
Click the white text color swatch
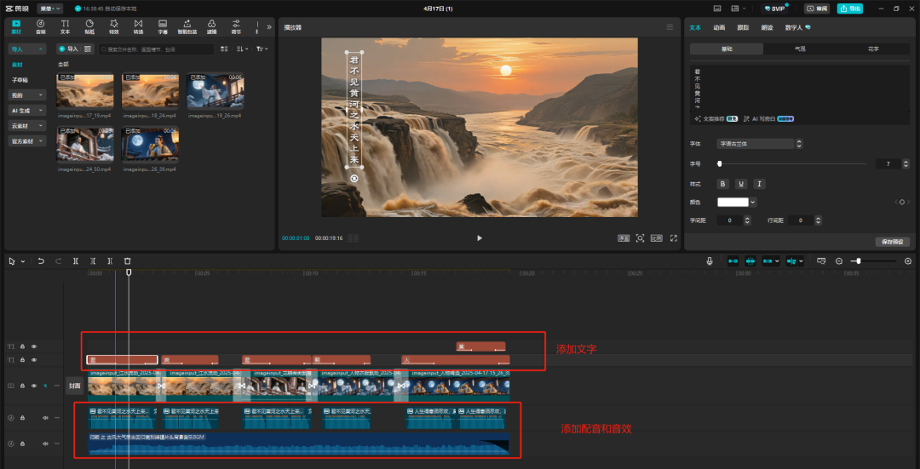tap(733, 202)
